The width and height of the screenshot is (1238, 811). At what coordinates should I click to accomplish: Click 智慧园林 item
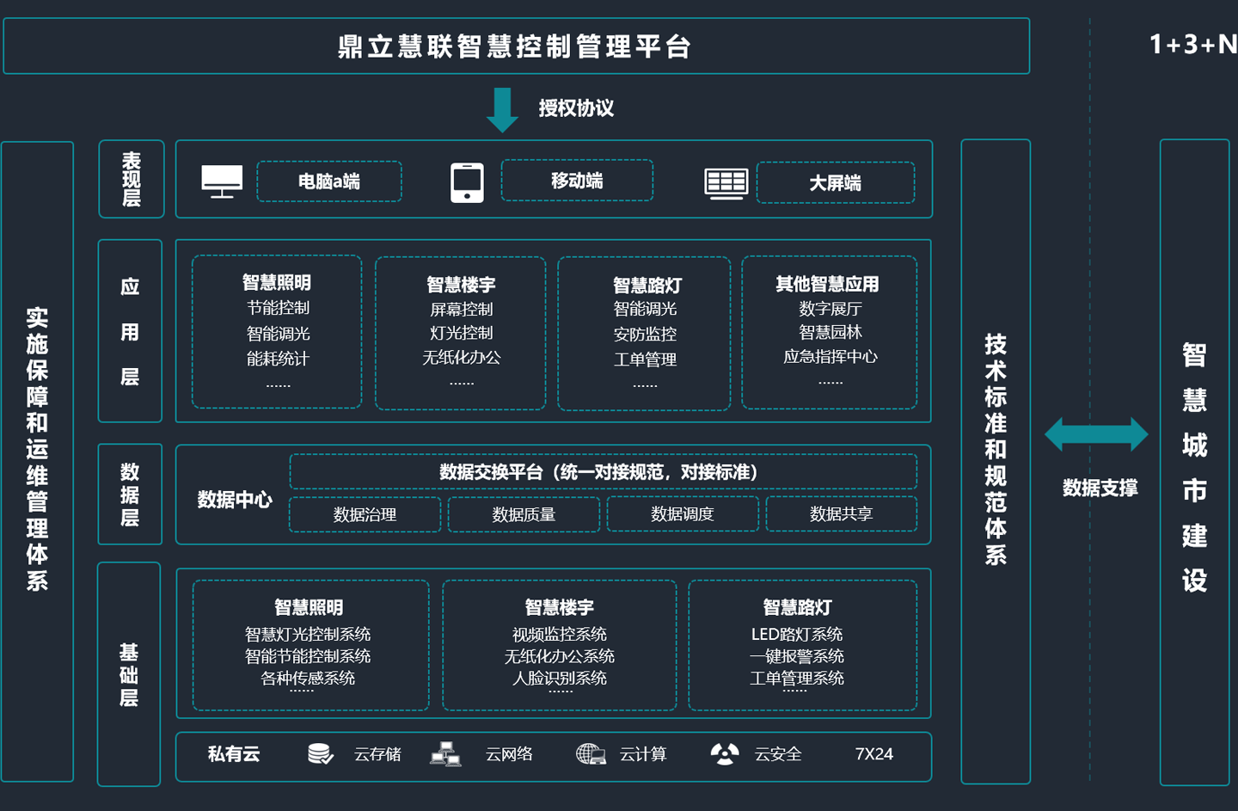click(x=830, y=332)
